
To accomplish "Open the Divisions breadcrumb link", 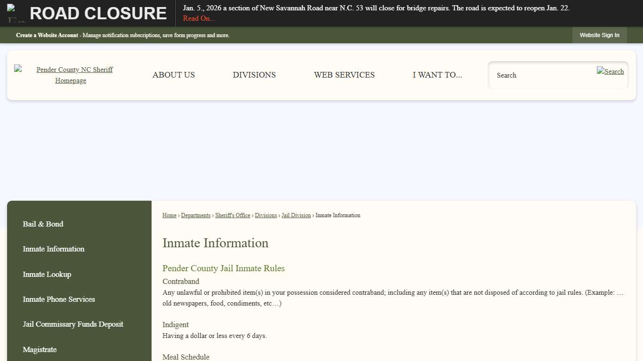I will coord(265,215).
